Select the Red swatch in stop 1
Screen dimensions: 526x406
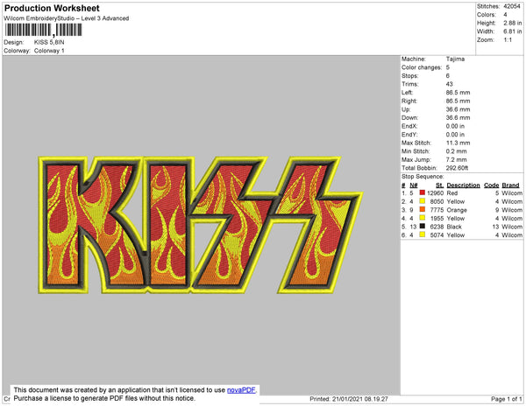[422, 192]
